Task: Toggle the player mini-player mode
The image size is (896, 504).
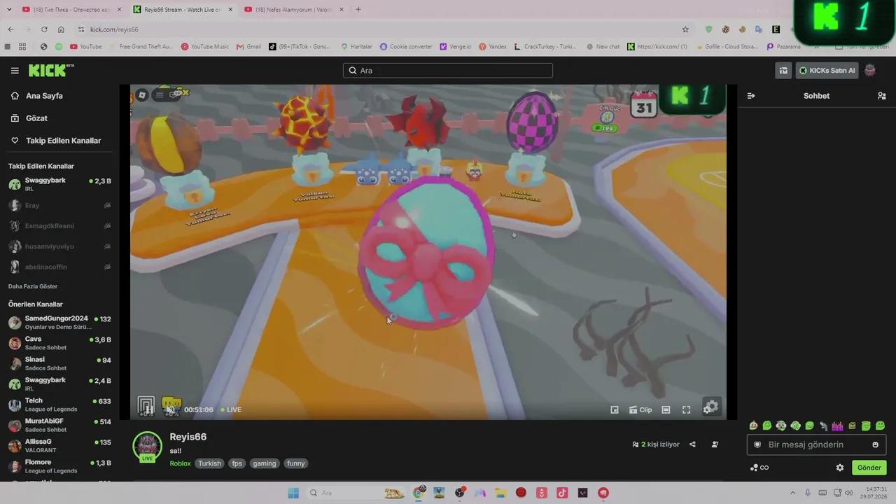Action: click(615, 410)
